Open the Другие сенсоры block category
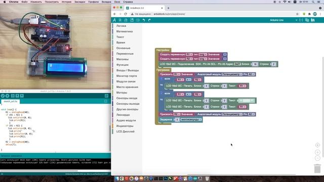This screenshot has width=324, height=182. 127,109
